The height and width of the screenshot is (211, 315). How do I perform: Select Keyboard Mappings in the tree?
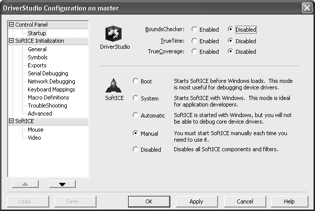[51, 89]
